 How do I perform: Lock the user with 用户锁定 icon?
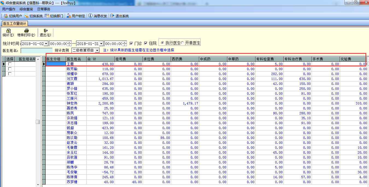pyautogui.click(x=69, y=16)
